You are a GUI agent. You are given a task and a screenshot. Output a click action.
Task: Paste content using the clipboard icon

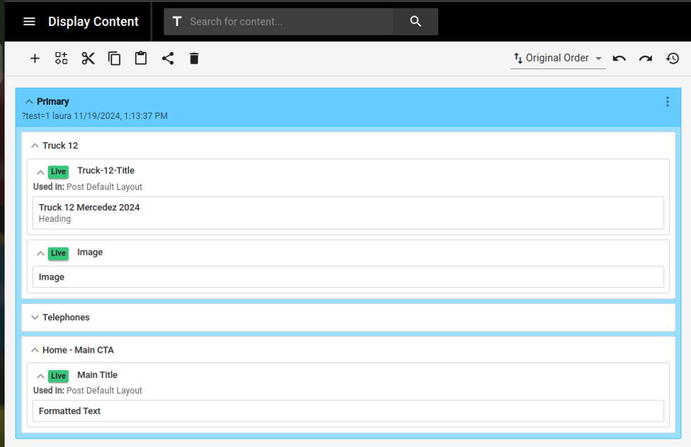coord(140,58)
